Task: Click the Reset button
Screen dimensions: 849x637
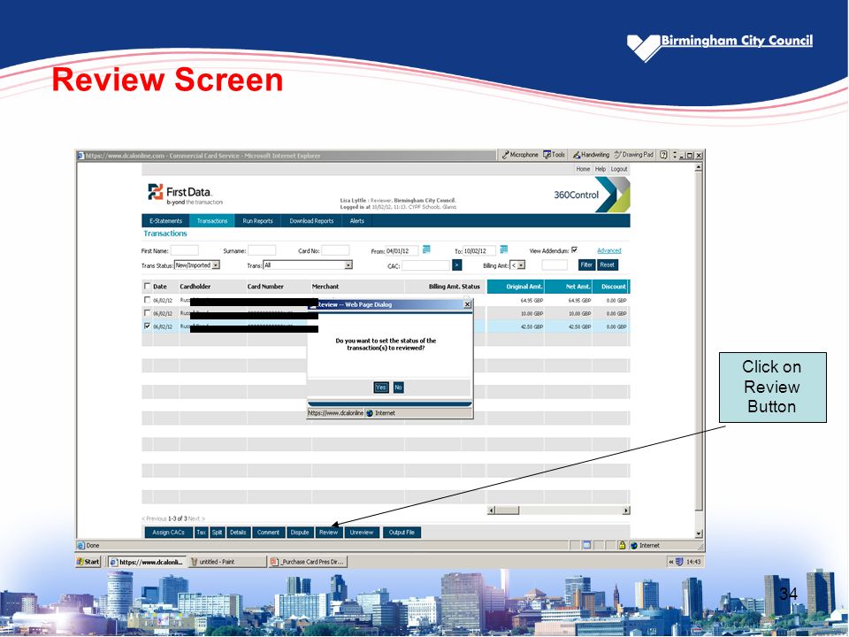Action: coord(608,265)
